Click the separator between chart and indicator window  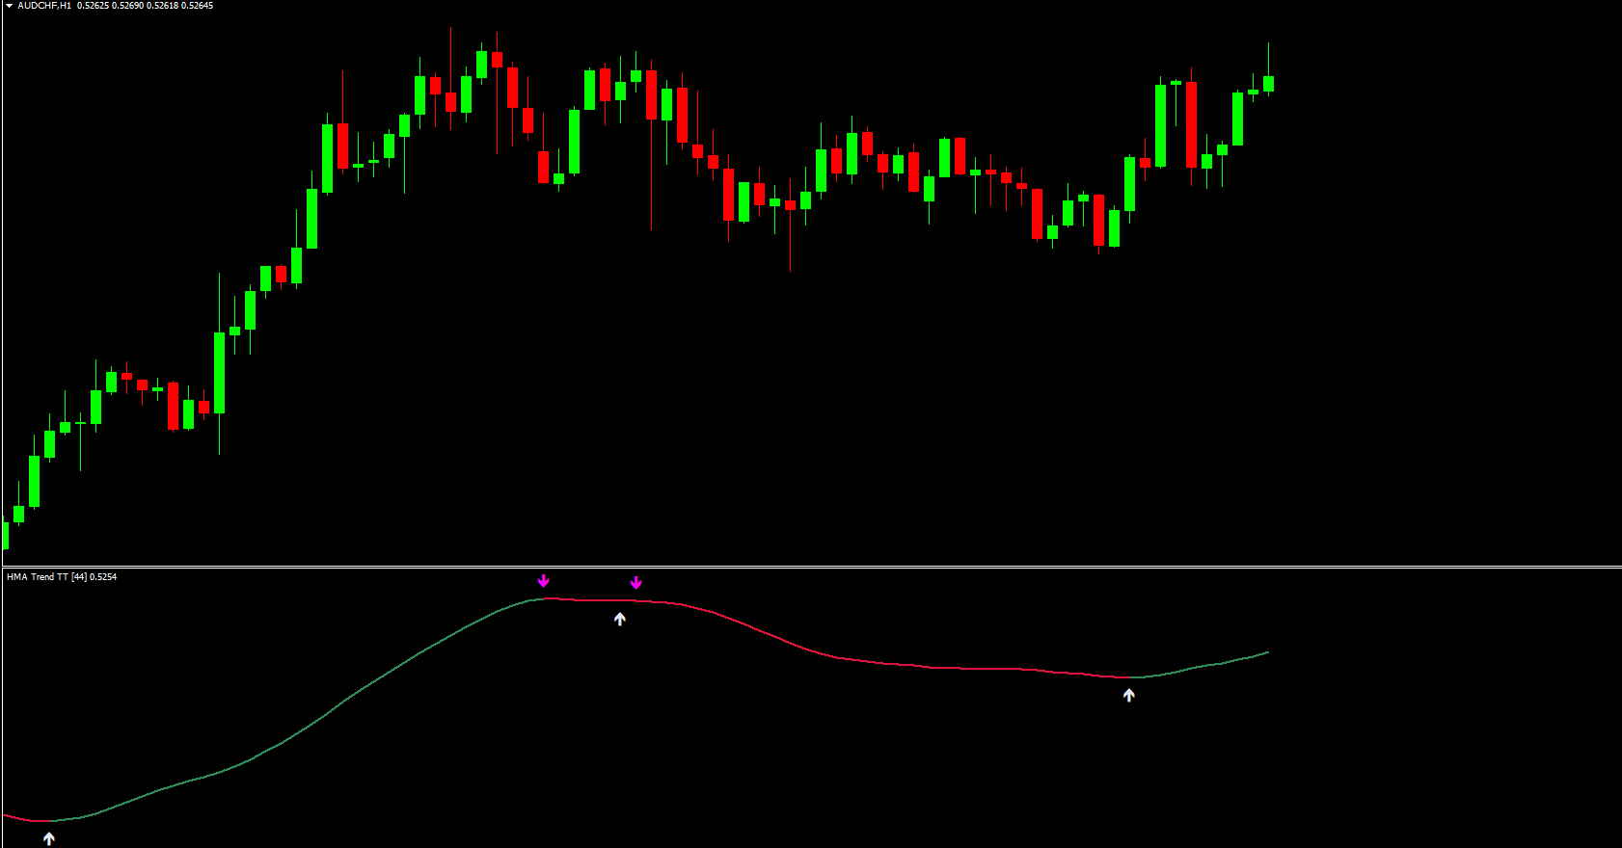810,567
